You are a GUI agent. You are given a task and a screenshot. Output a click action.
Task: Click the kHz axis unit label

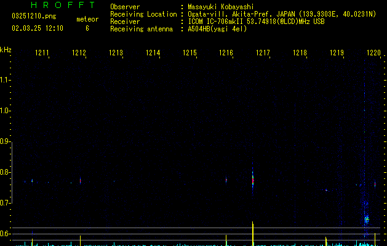tap(6, 50)
